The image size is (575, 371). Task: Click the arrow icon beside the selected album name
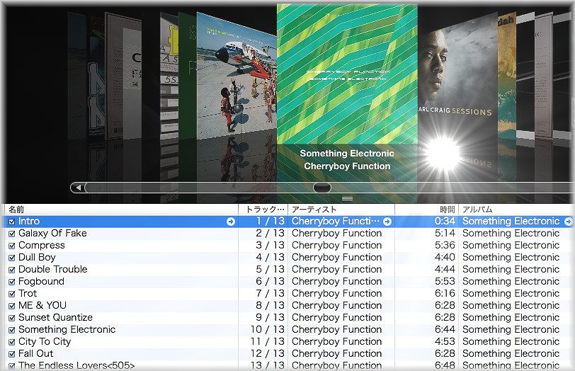coord(568,222)
